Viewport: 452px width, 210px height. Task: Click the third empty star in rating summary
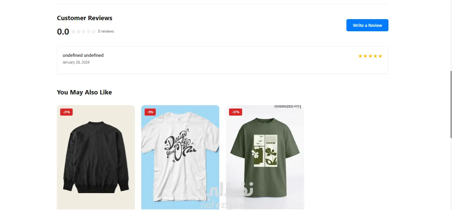point(84,32)
